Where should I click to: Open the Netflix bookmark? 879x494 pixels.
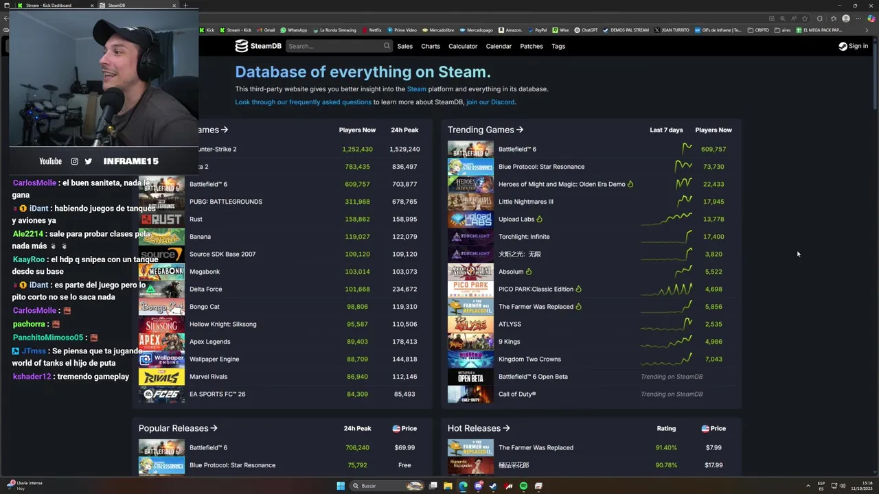(372, 30)
